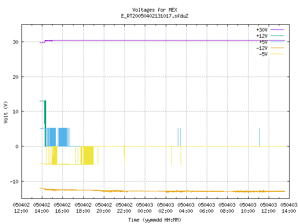Click the yellow -5V legend line sample
Viewport: 298px width, 224px height.
(x=277, y=54)
